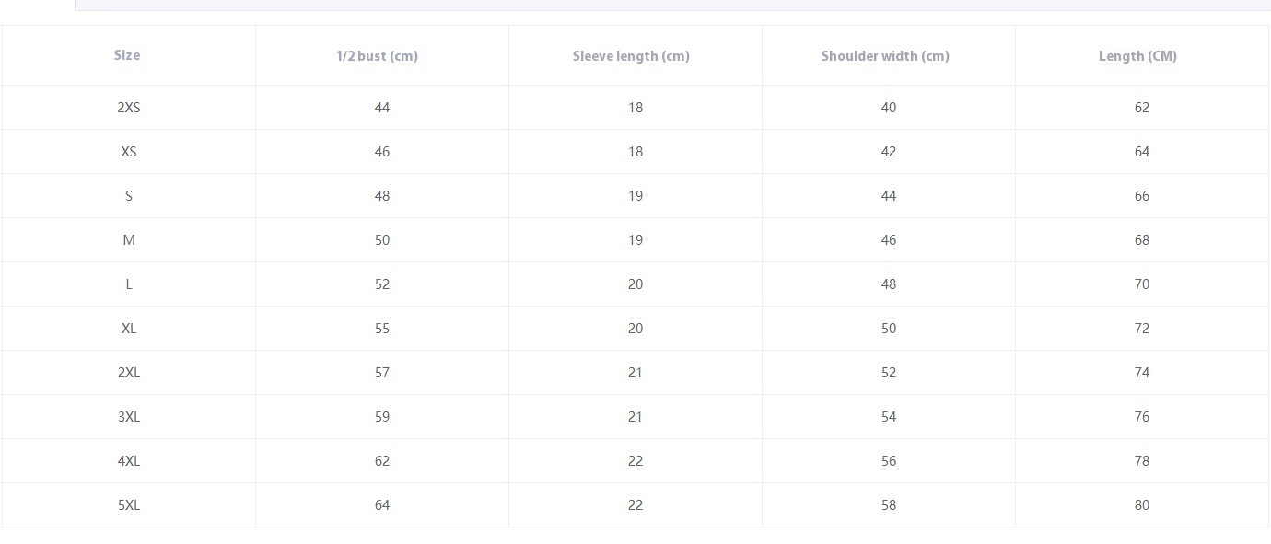
Task: Click the length value for size 2XS
Action: point(1142,108)
